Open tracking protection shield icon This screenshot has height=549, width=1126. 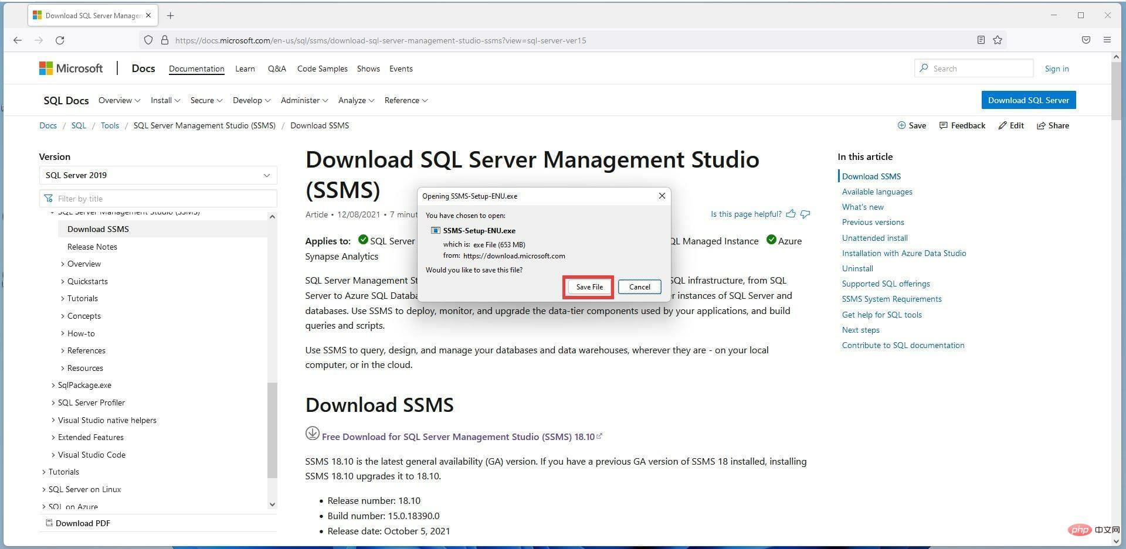(148, 40)
